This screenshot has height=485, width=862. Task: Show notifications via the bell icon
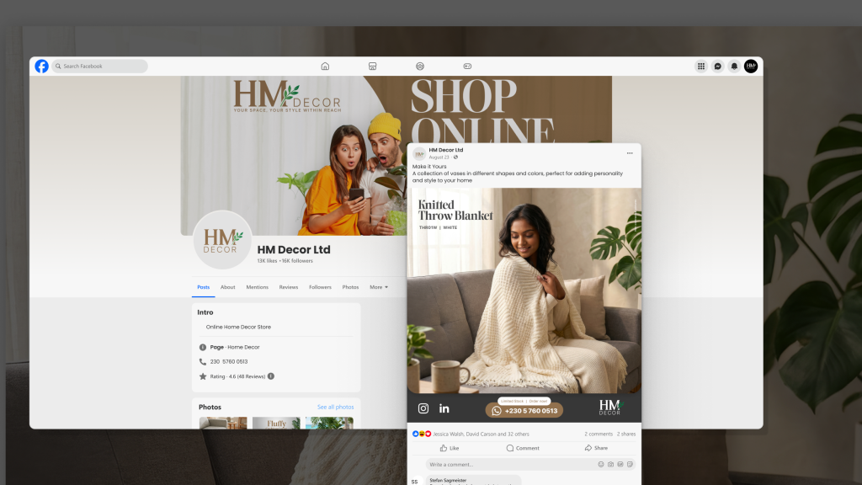(734, 66)
